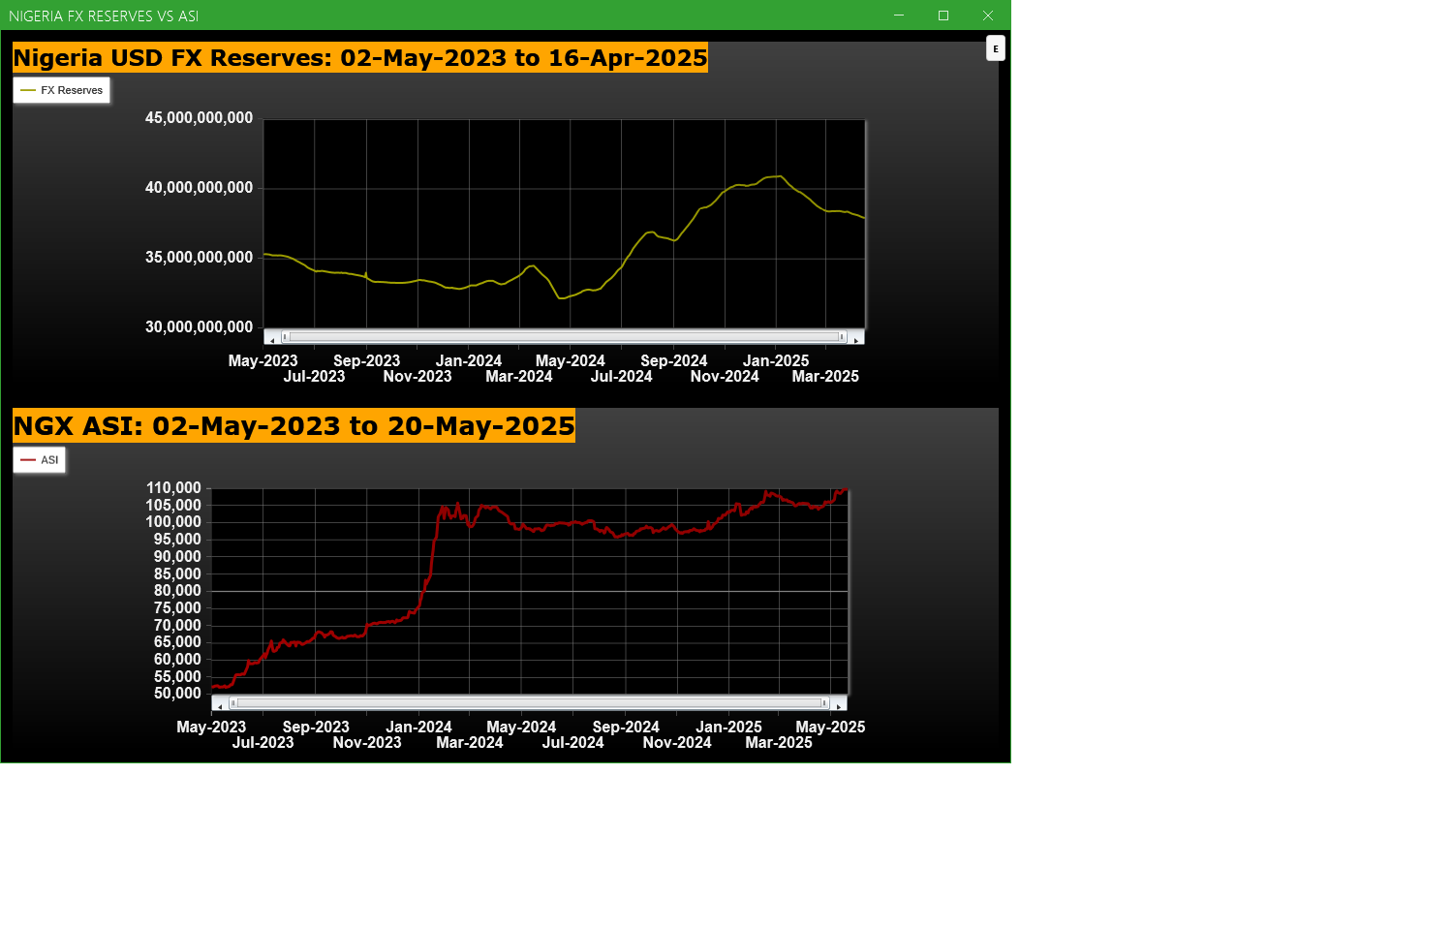Click left grip handle of ASI chart scrollbar
This screenshot has height=930, width=1453.
[x=232, y=703]
